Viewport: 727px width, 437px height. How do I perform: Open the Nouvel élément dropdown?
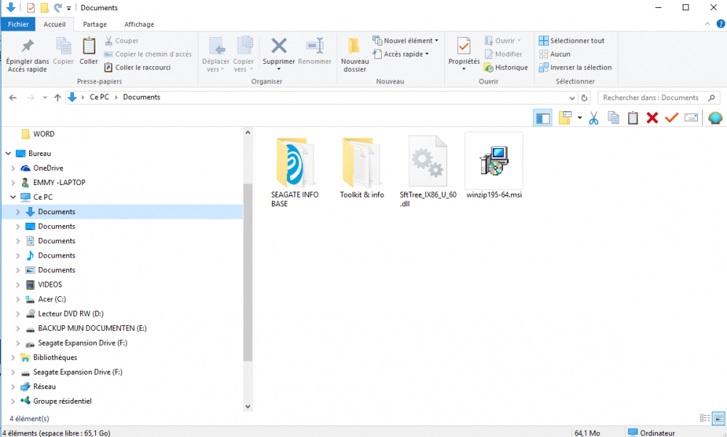coord(406,41)
